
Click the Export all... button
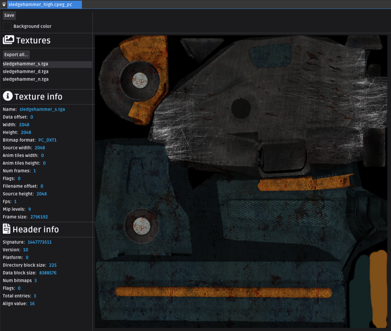pyautogui.click(x=16, y=55)
